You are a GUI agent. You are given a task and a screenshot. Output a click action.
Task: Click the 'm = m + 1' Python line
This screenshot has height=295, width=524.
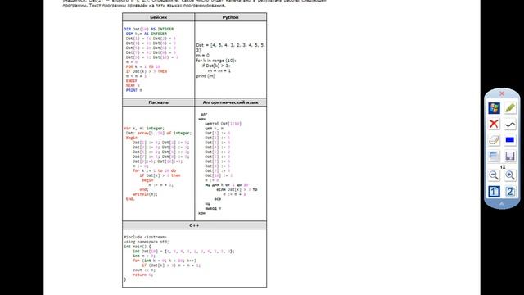pyautogui.click(x=219, y=70)
